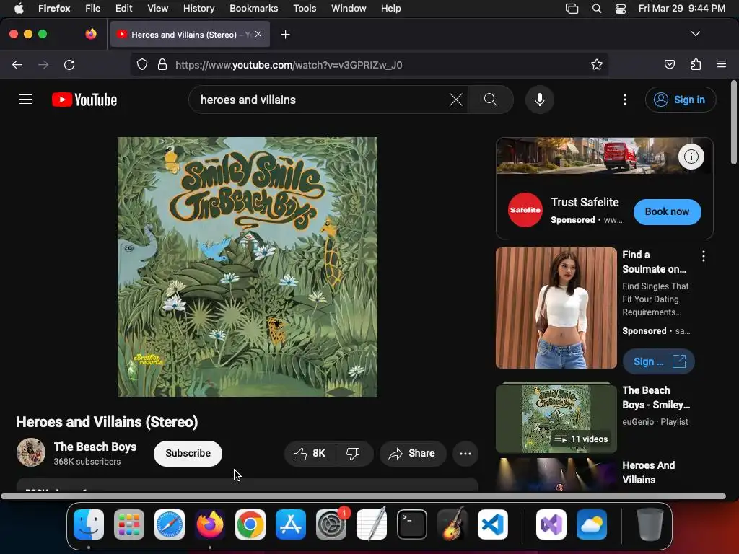Open the View menu
The width and height of the screenshot is (739, 554).
pos(157,9)
